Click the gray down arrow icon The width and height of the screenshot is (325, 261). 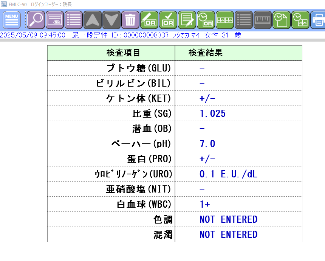[x=111, y=20]
